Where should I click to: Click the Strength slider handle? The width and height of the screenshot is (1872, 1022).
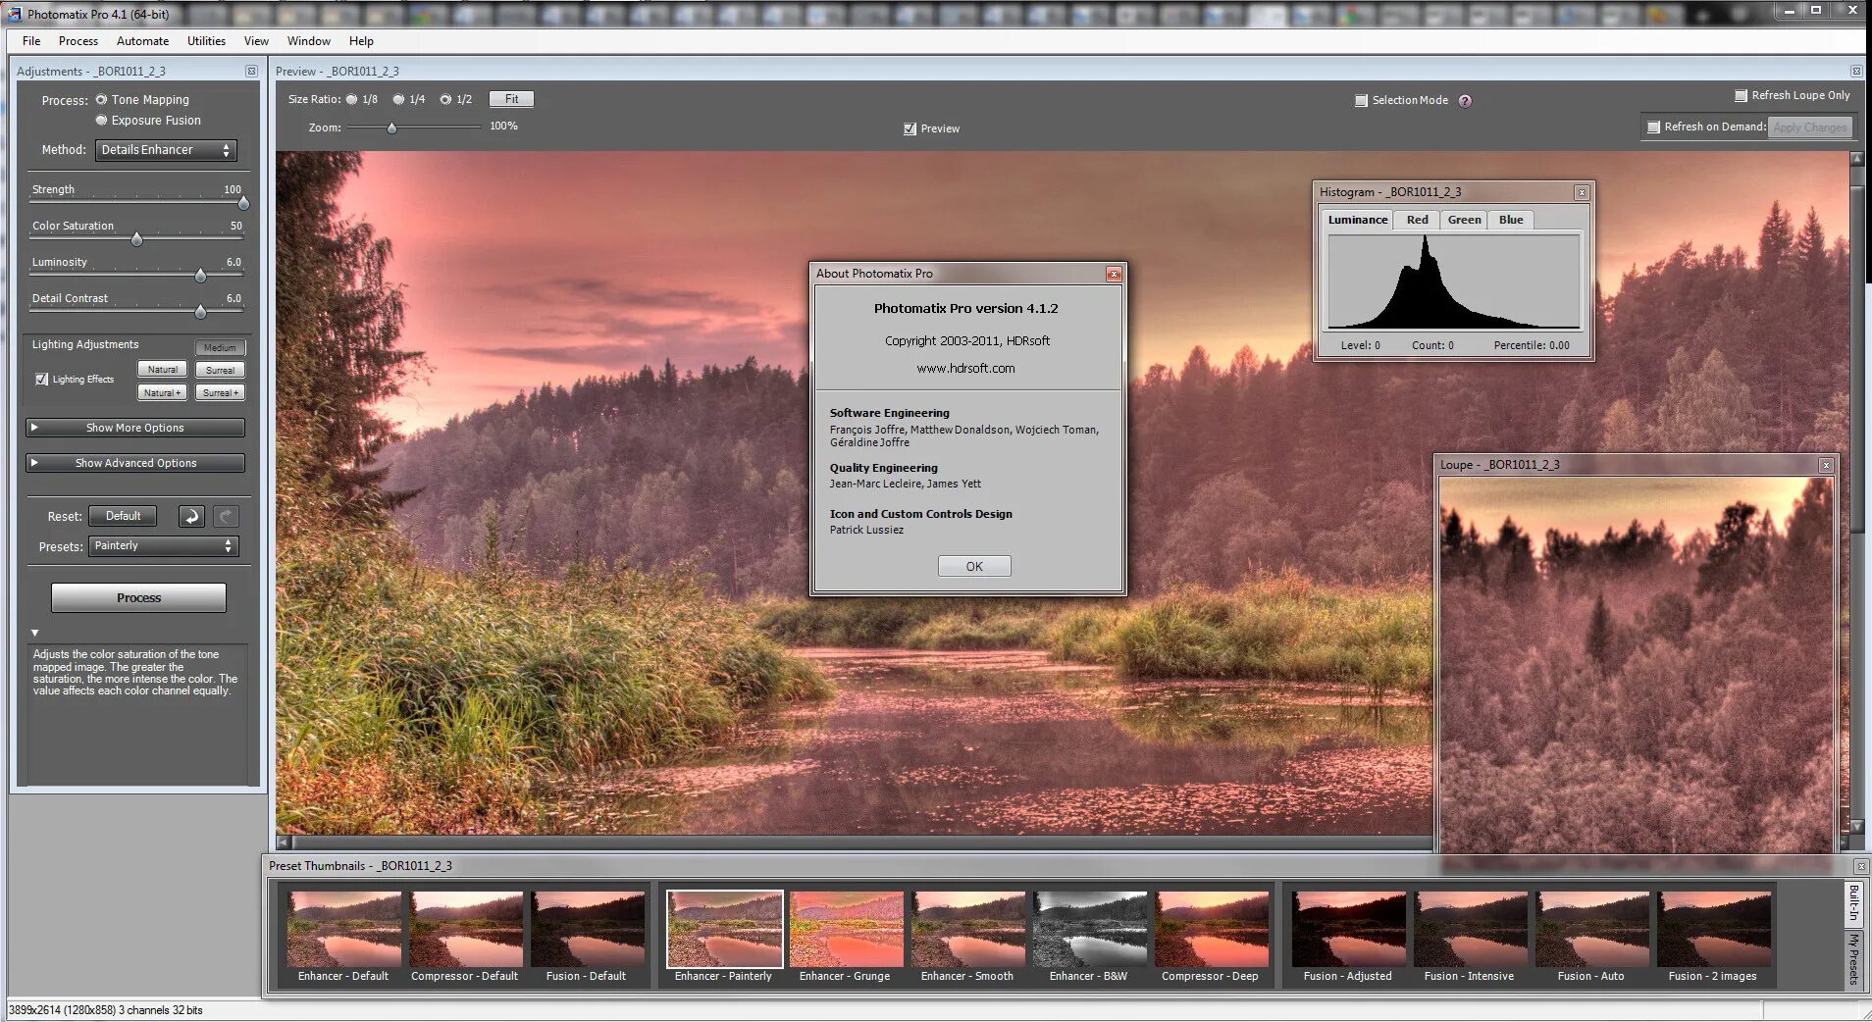(243, 204)
